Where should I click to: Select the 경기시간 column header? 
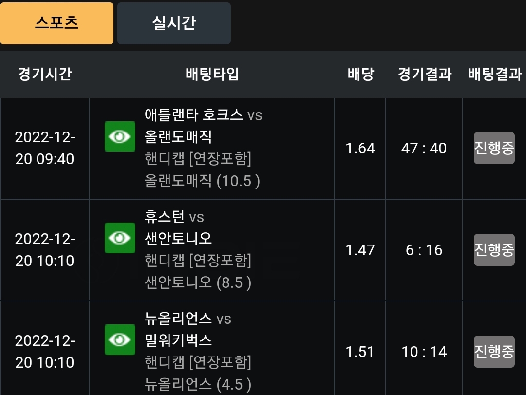pyautogui.click(x=45, y=74)
